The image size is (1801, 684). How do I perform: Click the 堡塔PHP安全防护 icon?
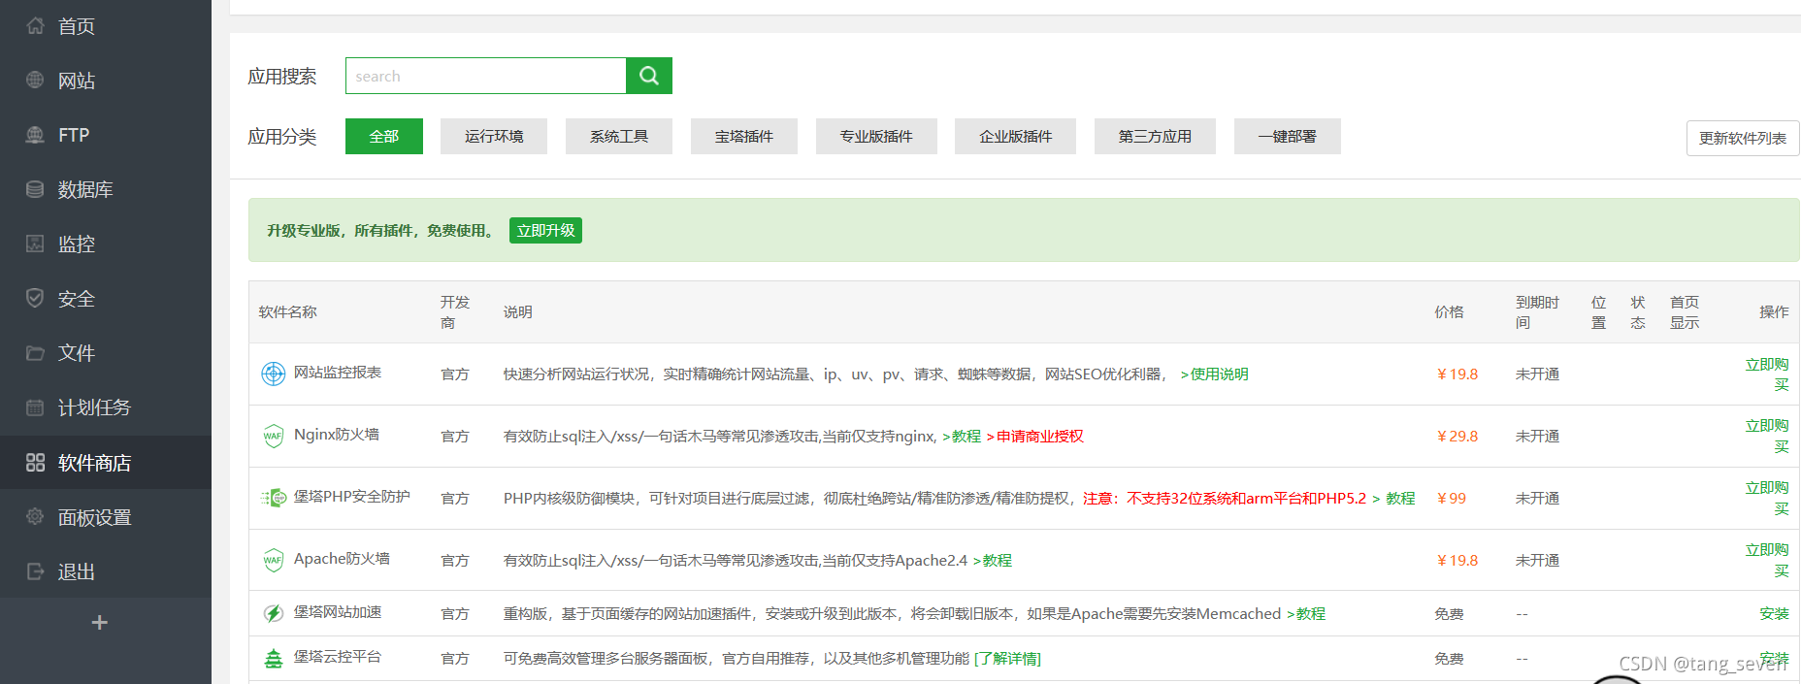pos(274,498)
